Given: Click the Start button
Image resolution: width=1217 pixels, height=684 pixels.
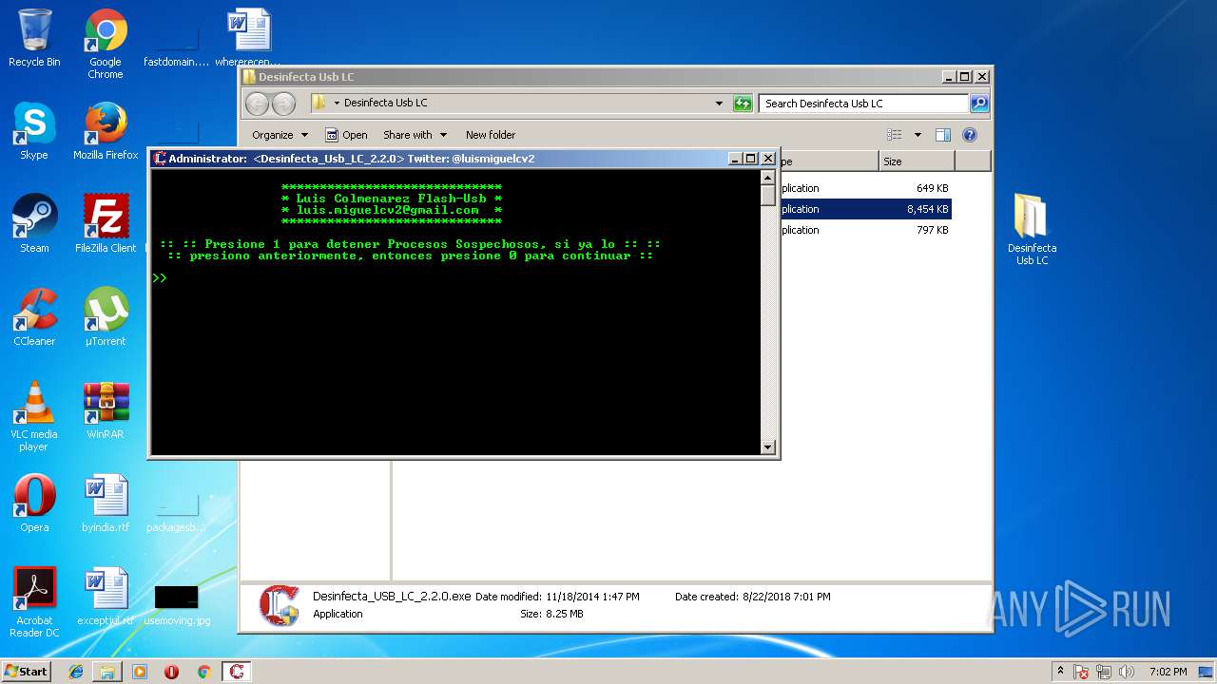Looking at the screenshot, I should pyautogui.click(x=27, y=672).
